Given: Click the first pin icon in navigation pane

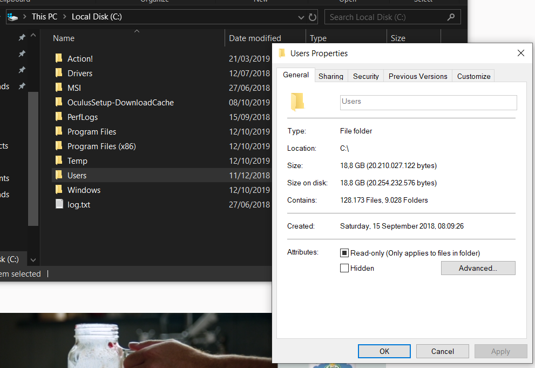Looking at the screenshot, I should 22,37.
